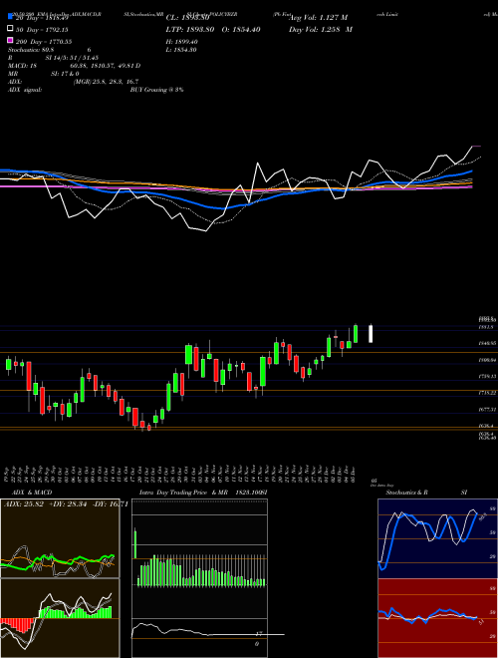This screenshot has width=498, height=658.
Task: Click the MACD values line
Action: (x=74, y=66)
